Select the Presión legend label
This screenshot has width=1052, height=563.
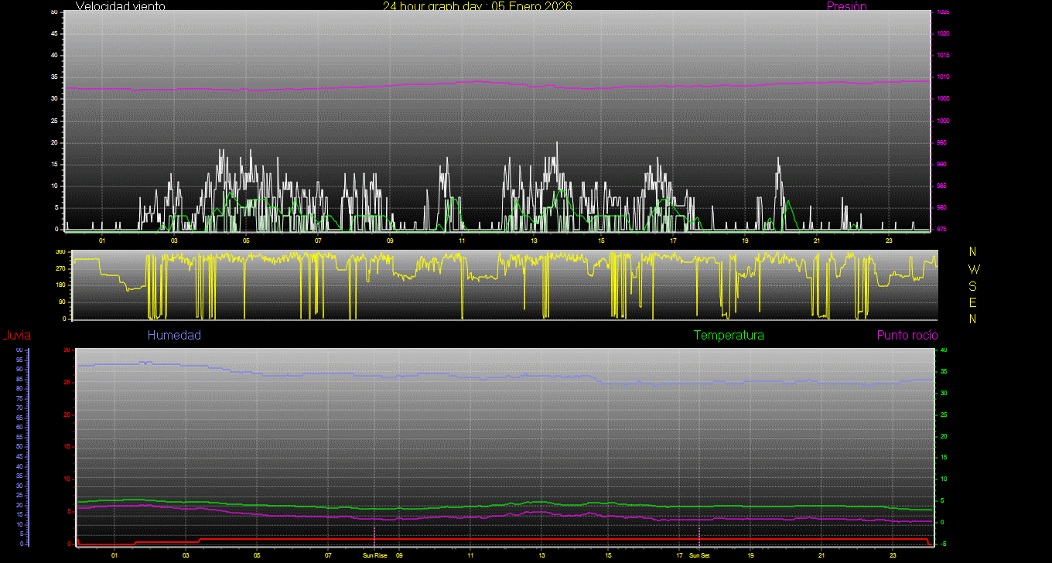[846, 6]
